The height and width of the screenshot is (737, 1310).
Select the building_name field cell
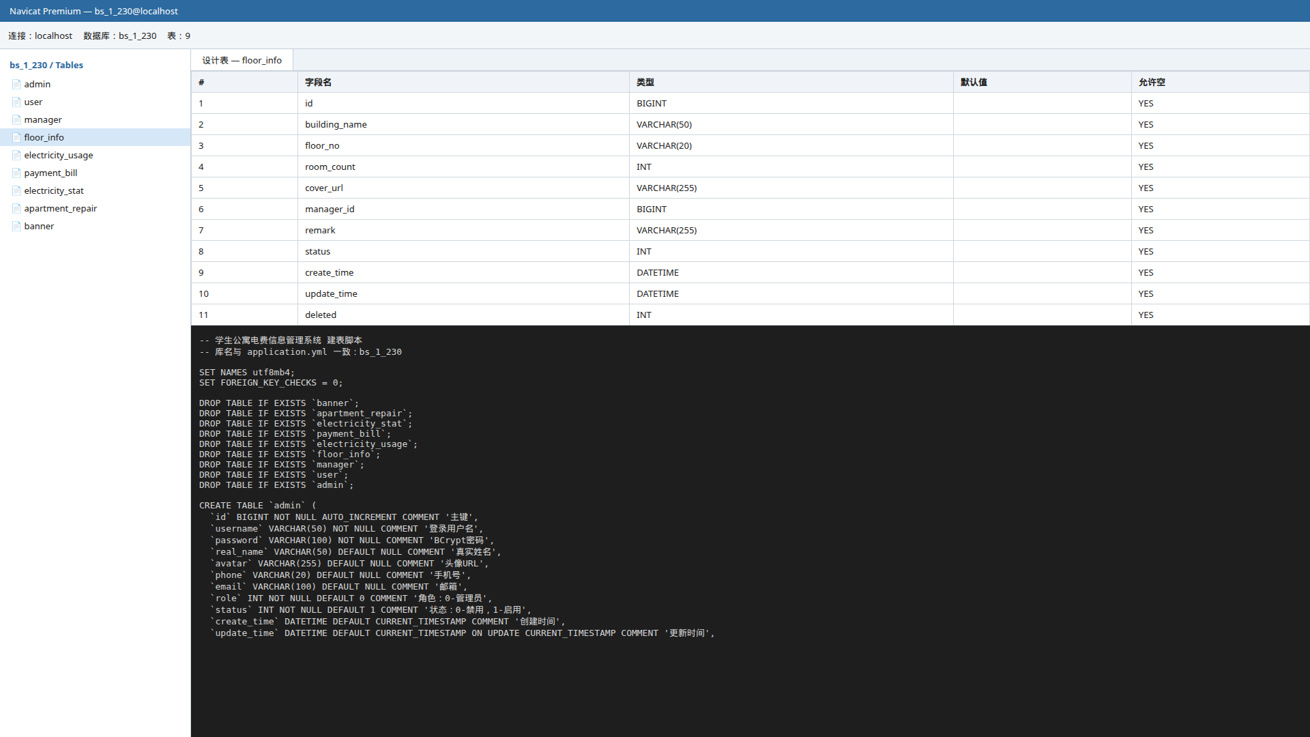tap(463, 124)
